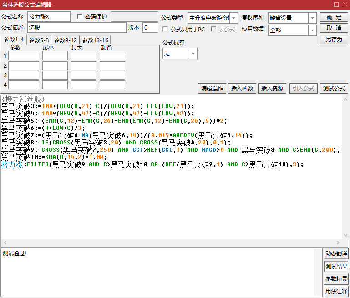350x298 pixels.
Task: Click the 取消 cancel button
Action: coord(334,28)
